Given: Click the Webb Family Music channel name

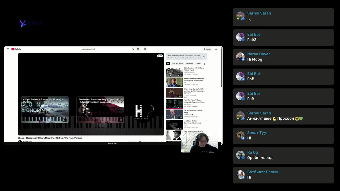Looking at the screenshot, I should [x=189, y=72].
